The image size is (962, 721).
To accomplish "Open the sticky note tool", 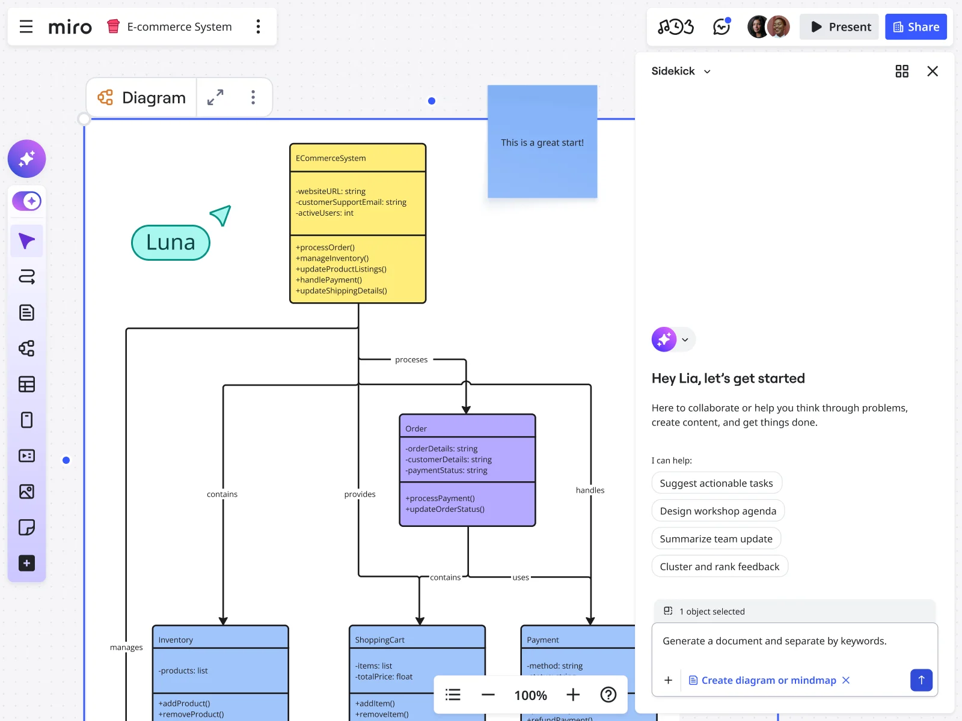I will point(26,527).
